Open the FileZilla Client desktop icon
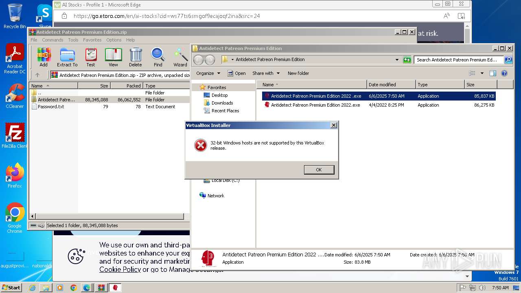The height and width of the screenshot is (293, 521). point(15,136)
